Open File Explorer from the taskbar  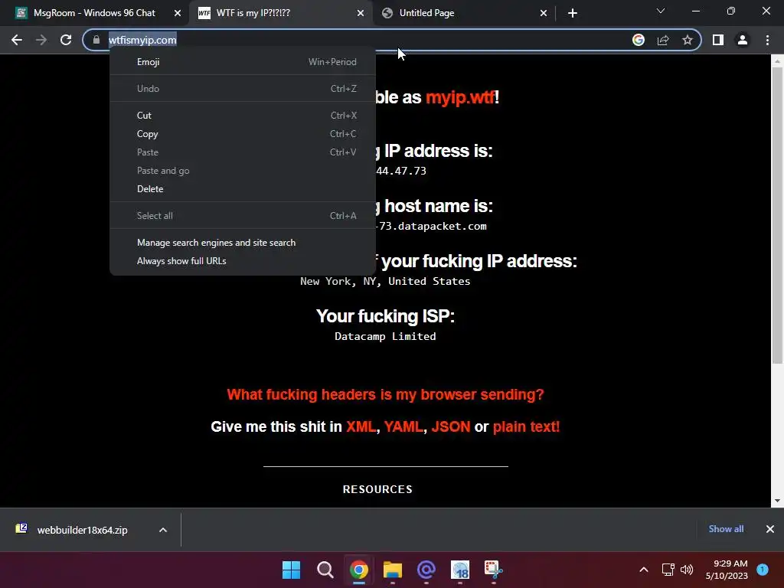tap(393, 570)
